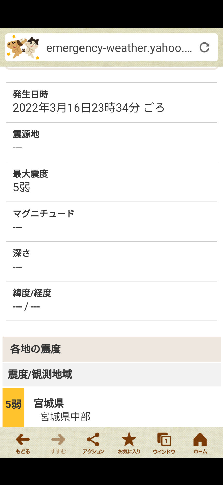Screen dimensions: 223x485
Task: Open the ウインドウ tabs icon
Action: point(164,444)
